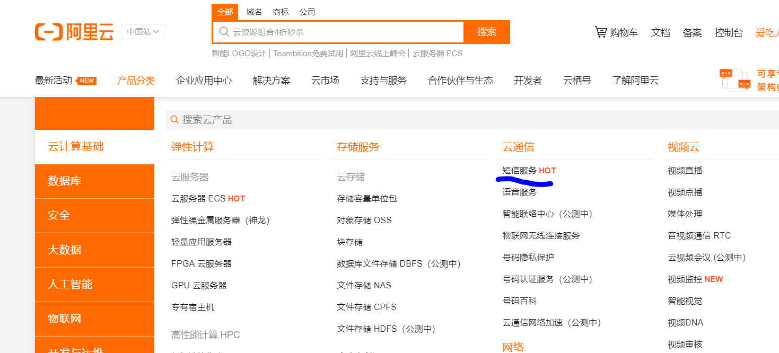The image size is (779, 353).
Task: Open the 中国站 region dropdown
Action: coord(143,32)
